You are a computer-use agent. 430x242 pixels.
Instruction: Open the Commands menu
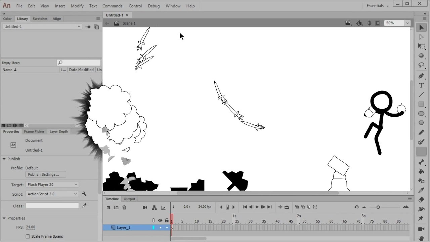(112, 6)
